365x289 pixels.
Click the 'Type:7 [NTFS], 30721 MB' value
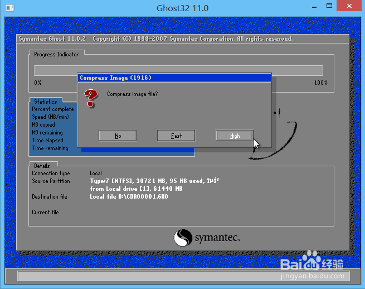[154, 181]
